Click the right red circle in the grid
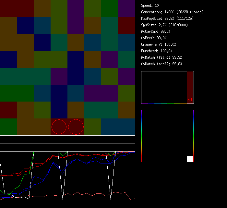This screenshot has width=227, height=208. 76,127
